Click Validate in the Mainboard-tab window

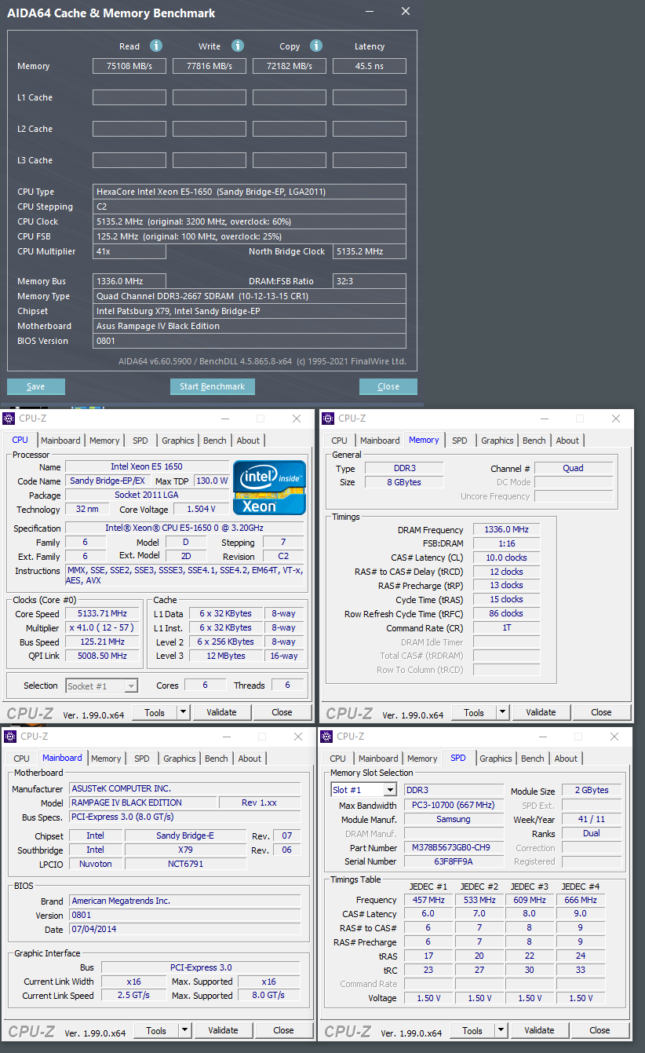(223, 1030)
